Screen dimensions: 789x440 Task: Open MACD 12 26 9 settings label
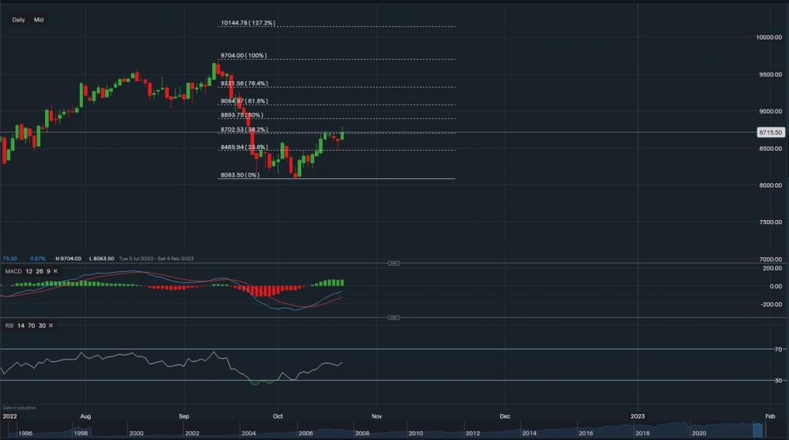pos(28,271)
